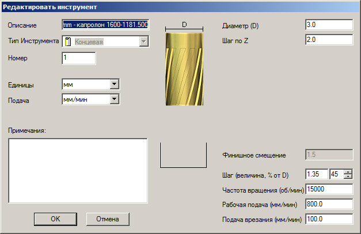
Task: Click the step percent of D field showing 45
Action: pyautogui.click(x=336, y=174)
